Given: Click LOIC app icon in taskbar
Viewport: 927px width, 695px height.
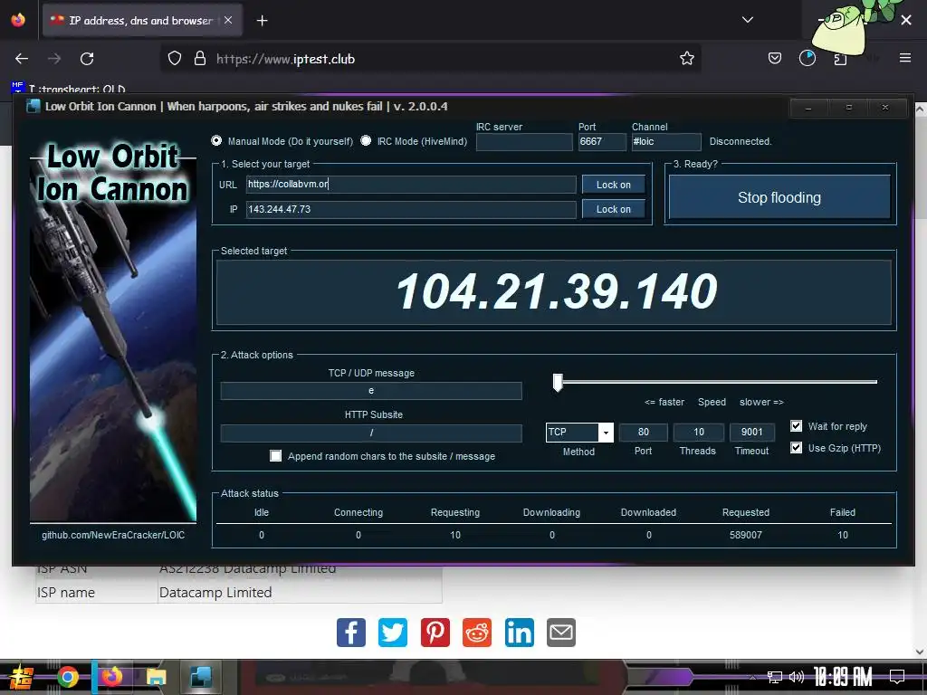Looking at the screenshot, I should pyautogui.click(x=201, y=677).
